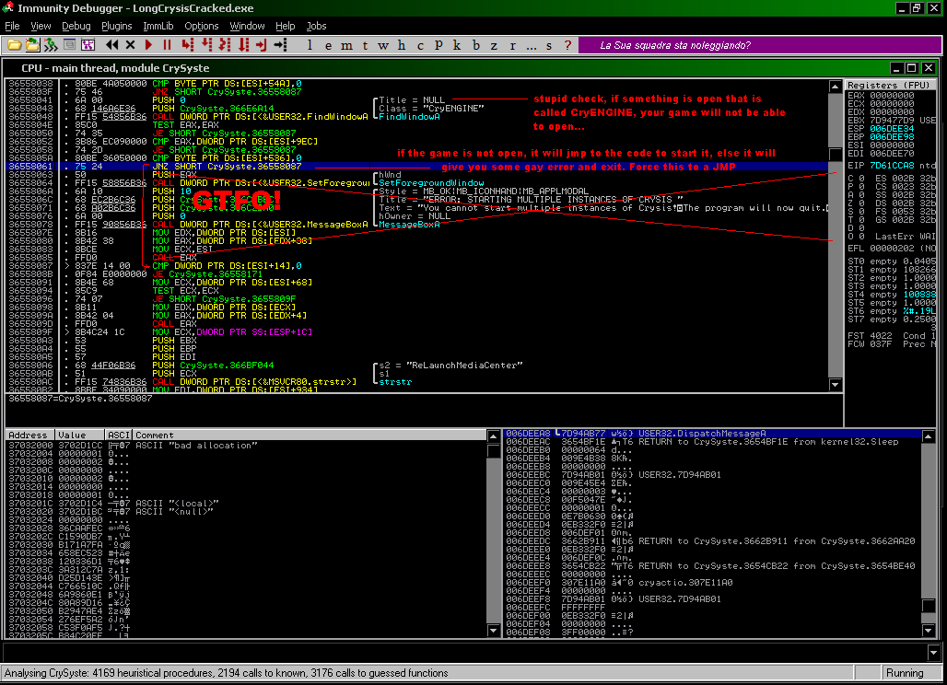Click the Trace over toolbar icon

click(243, 45)
